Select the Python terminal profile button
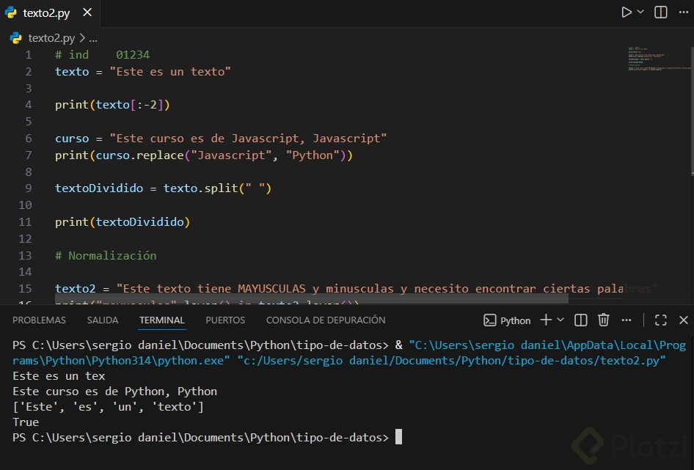The image size is (694, 470). click(x=507, y=320)
